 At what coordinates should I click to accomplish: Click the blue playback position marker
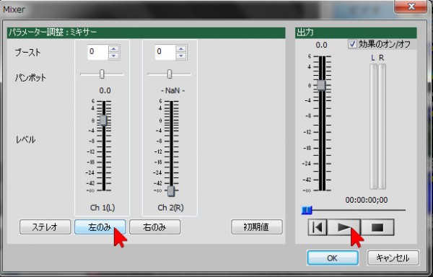[x=307, y=210]
